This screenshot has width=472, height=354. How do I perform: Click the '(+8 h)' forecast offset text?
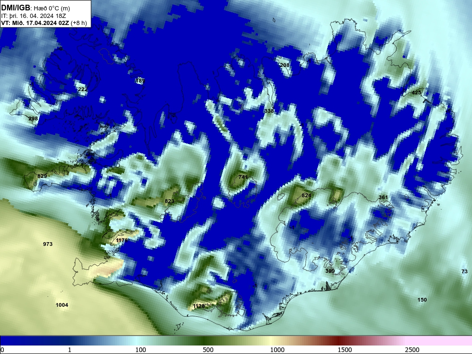(79, 23)
